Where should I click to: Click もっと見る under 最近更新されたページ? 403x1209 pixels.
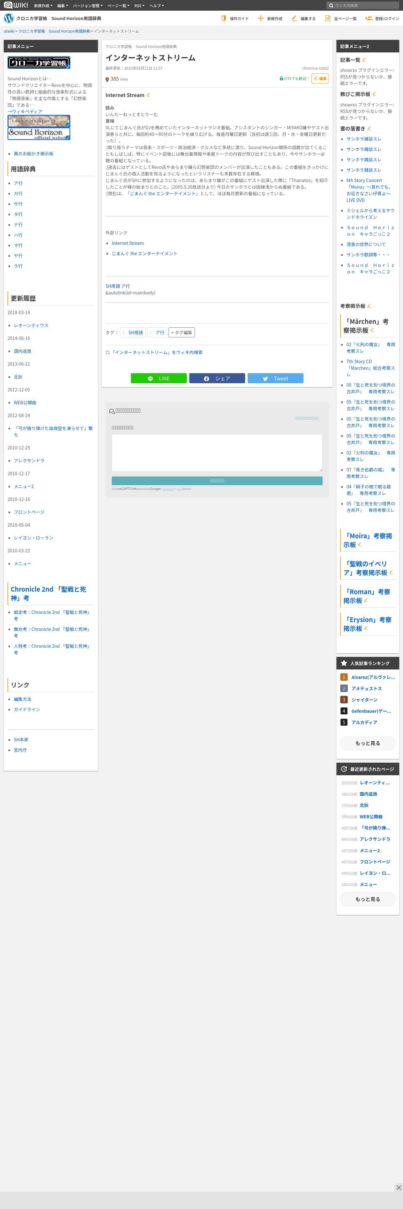368,899
